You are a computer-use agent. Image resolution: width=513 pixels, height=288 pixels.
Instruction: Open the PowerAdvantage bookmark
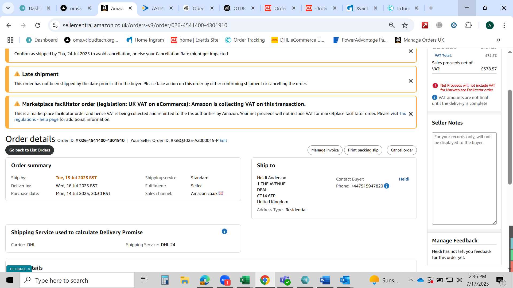click(x=360, y=40)
